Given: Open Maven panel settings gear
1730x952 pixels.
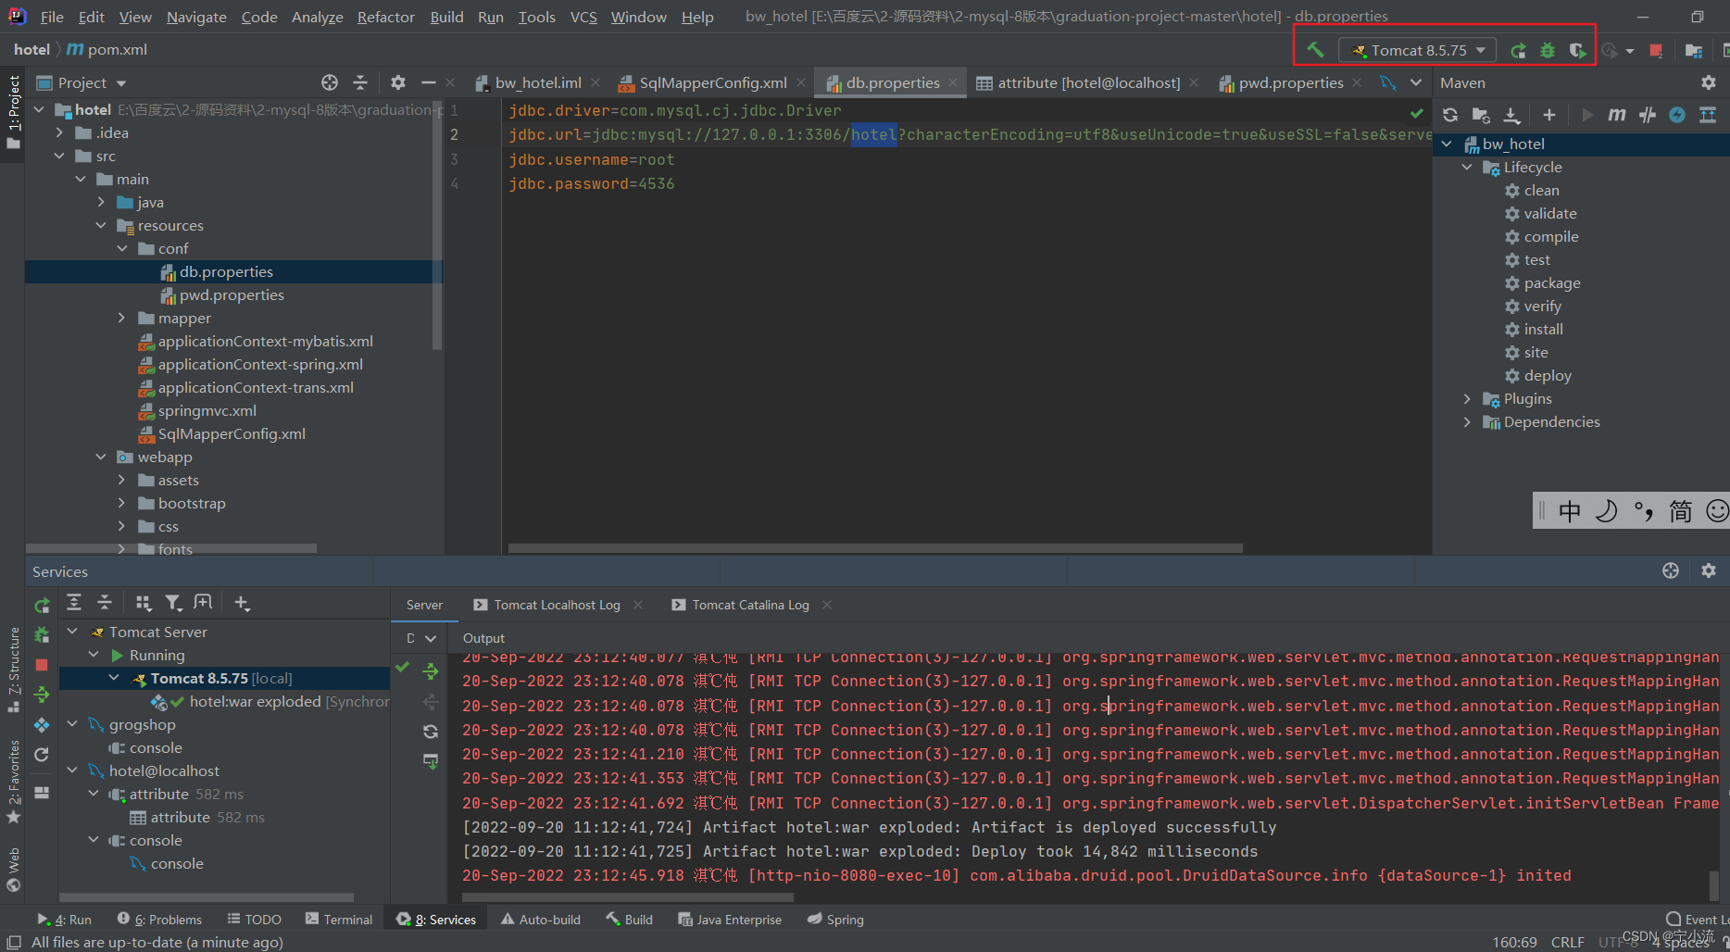Looking at the screenshot, I should (x=1709, y=82).
